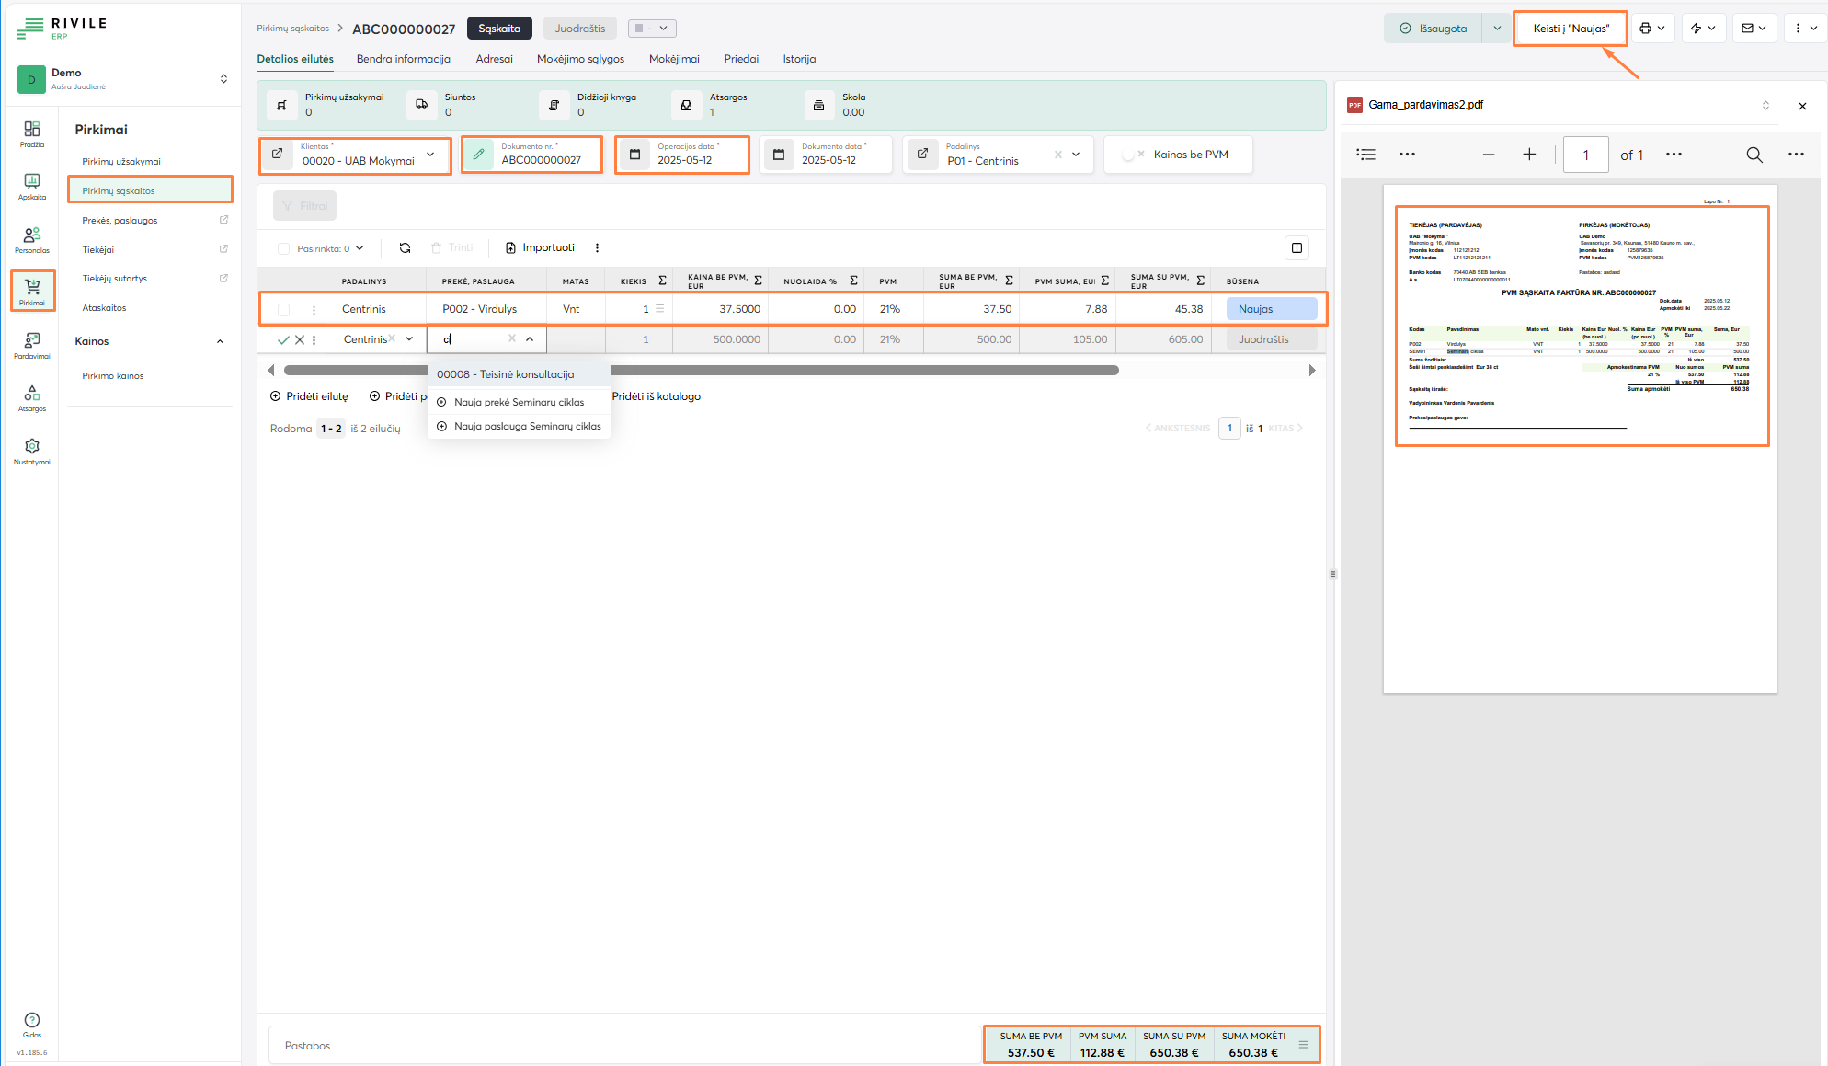Switch to the Bendra informacija tab
The width and height of the screenshot is (1828, 1066).
tap(403, 59)
